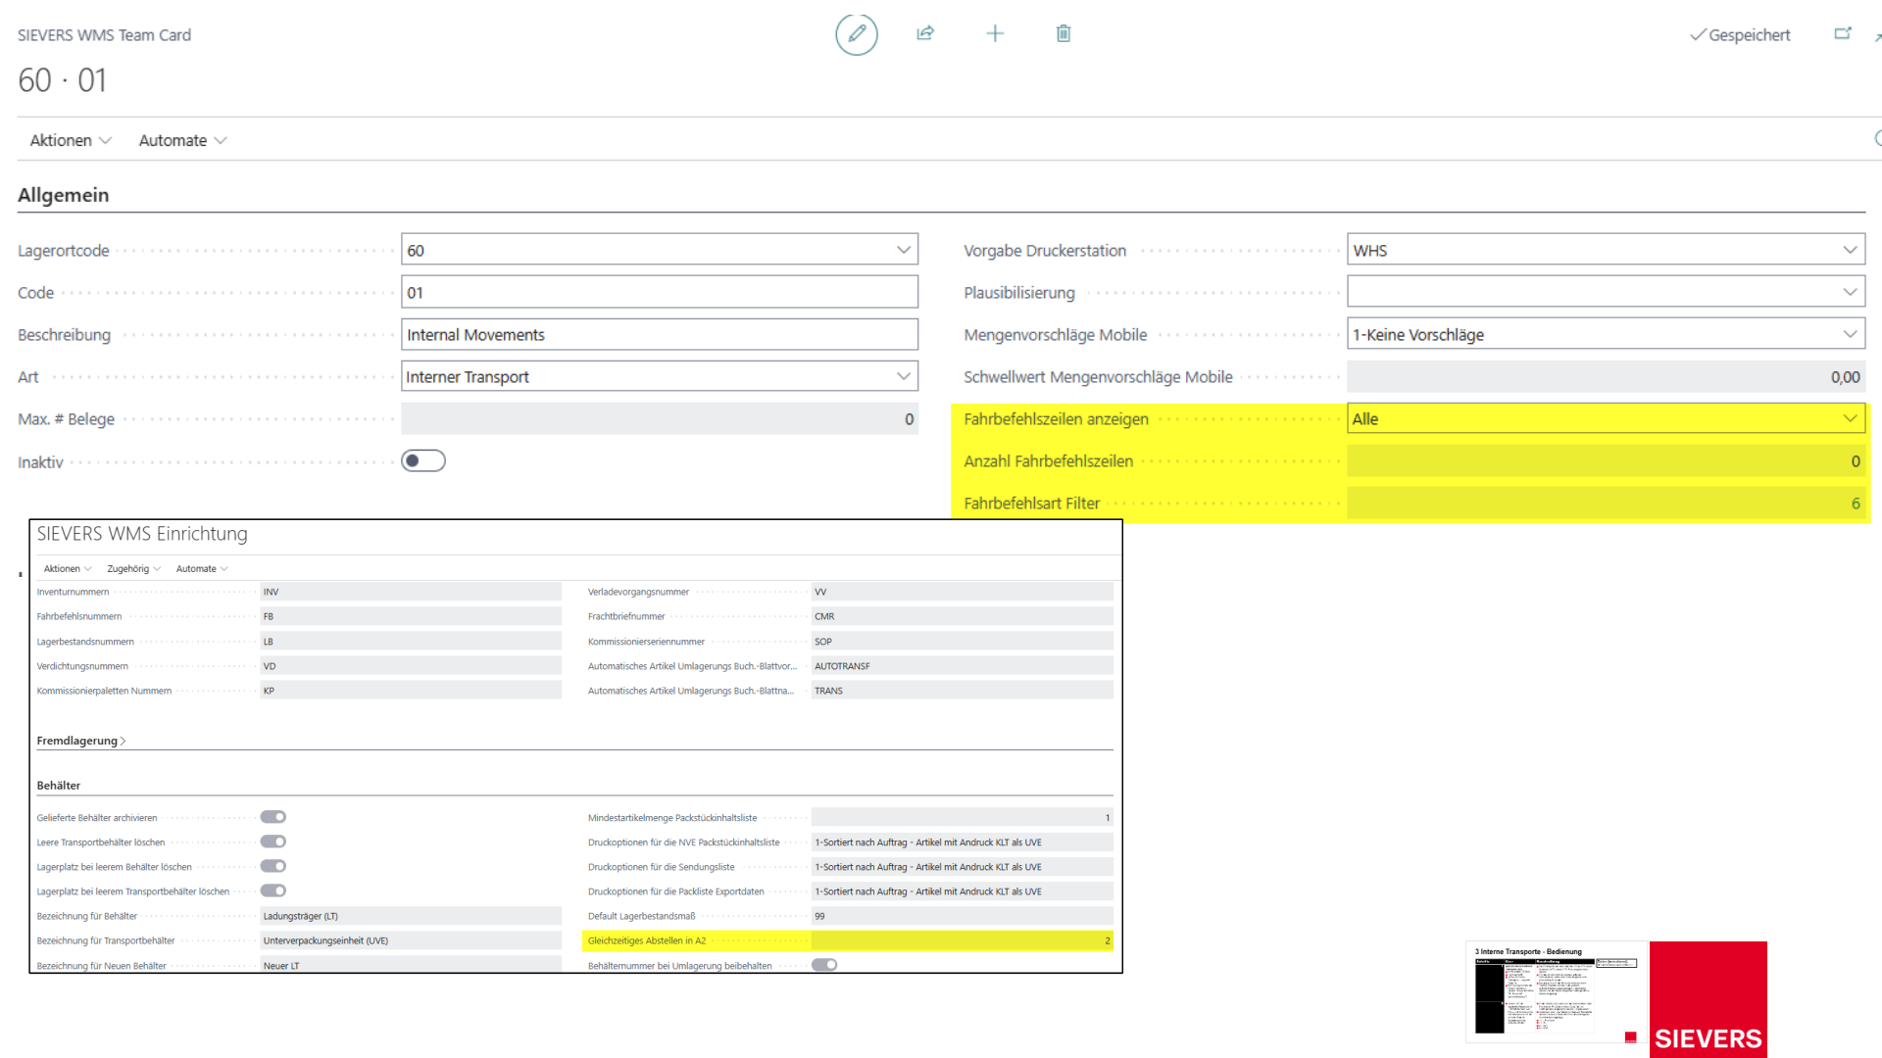1882x1058 pixels.
Task: Click Druckoptionen für die Sendungsliste value
Action: pyautogui.click(x=963, y=867)
